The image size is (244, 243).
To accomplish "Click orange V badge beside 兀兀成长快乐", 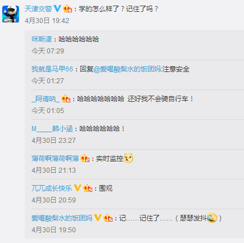I will 78,188.
